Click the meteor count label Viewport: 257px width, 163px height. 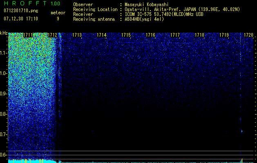[x=58, y=13]
